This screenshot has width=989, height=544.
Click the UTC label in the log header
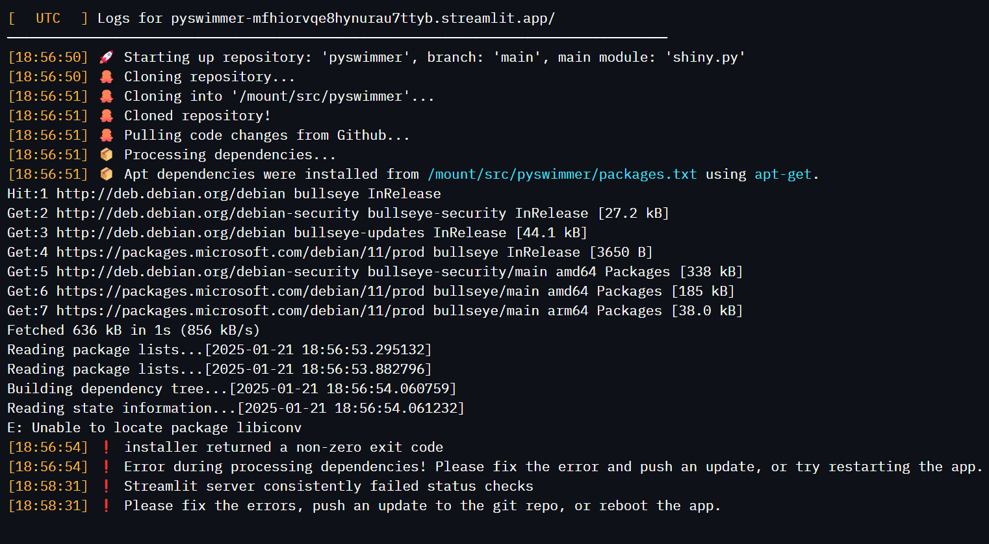coord(48,18)
